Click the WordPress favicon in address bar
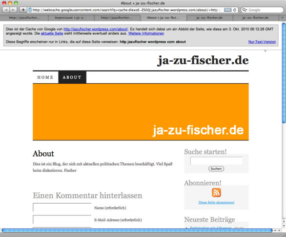This screenshot has width=286, height=237. click(30, 10)
